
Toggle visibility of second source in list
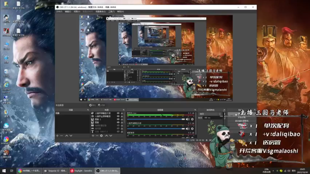coord(118,116)
